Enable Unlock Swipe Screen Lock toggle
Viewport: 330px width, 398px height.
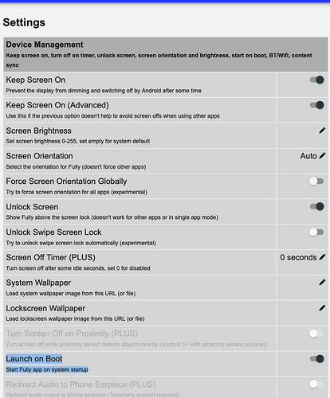pyautogui.click(x=316, y=232)
